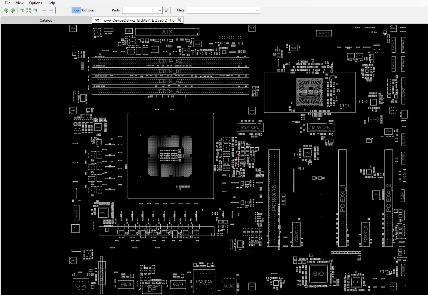Image resolution: width=428 pixels, height=295 pixels.
Task: Select the www.DeviceDB.xyz_GIGABYTE Z590 D_1.0 tab
Action: click(138, 20)
